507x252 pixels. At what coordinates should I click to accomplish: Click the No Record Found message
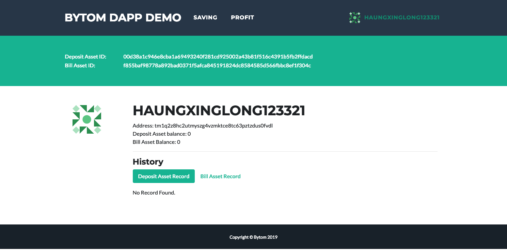pos(154,193)
